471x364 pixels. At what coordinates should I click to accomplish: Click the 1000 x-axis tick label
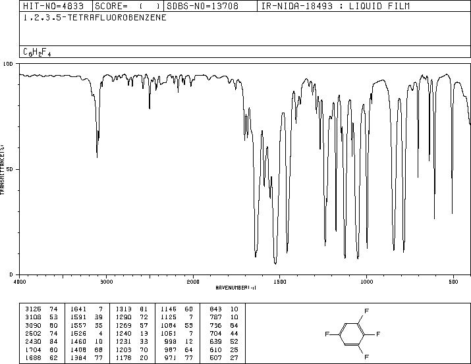(x=366, y=282)
